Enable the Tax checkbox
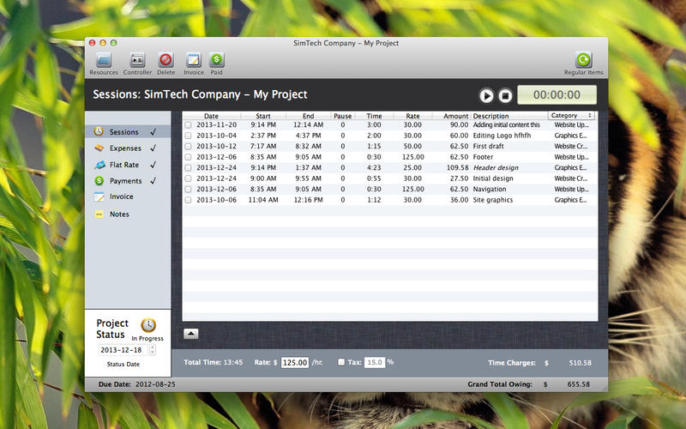This screenshot has width=686, height=429. click(x=342, y=362)
